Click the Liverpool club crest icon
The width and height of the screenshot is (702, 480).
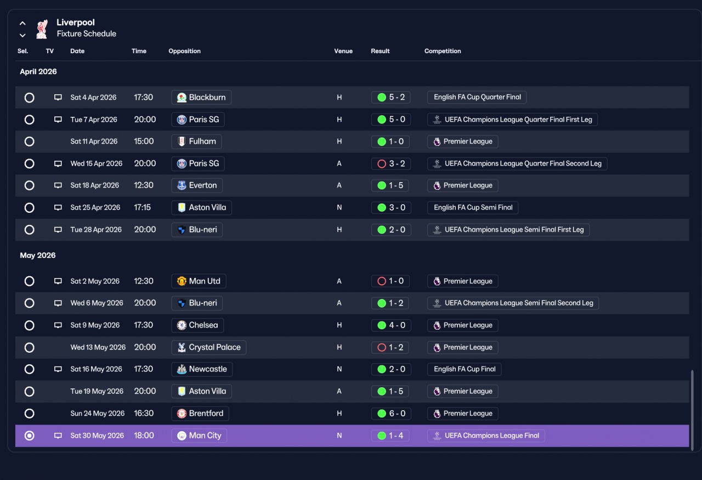click(x=42, y=29)
